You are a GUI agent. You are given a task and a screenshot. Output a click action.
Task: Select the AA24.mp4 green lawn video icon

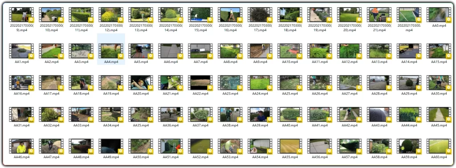click(260, 83)
